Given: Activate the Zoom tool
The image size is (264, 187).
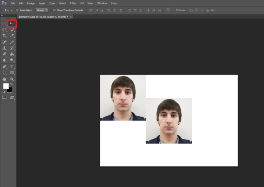Looking at the screenshot, I should 12,79.
